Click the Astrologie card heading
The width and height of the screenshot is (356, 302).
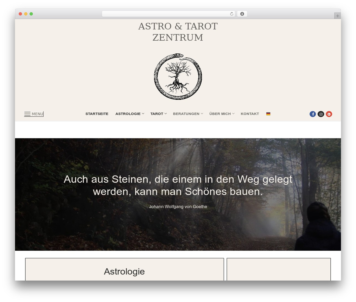click(x=124, y=271)
